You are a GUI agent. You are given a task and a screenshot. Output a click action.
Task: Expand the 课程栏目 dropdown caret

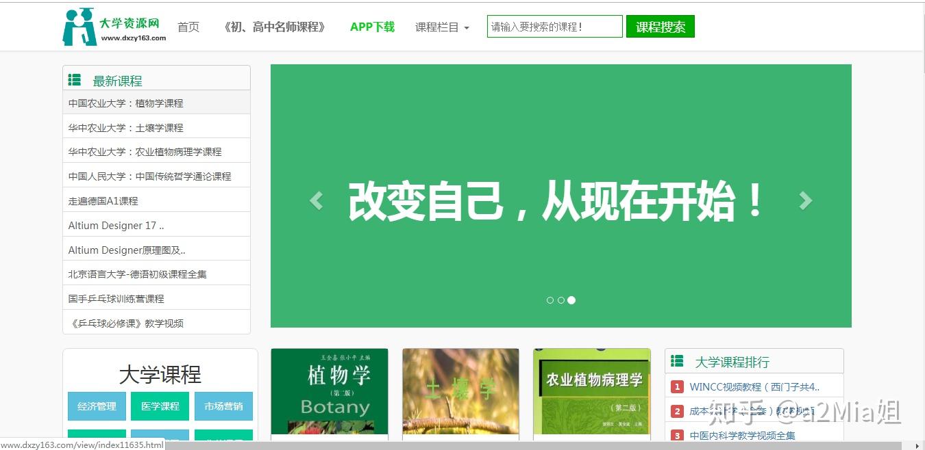[x=467, y=28]
